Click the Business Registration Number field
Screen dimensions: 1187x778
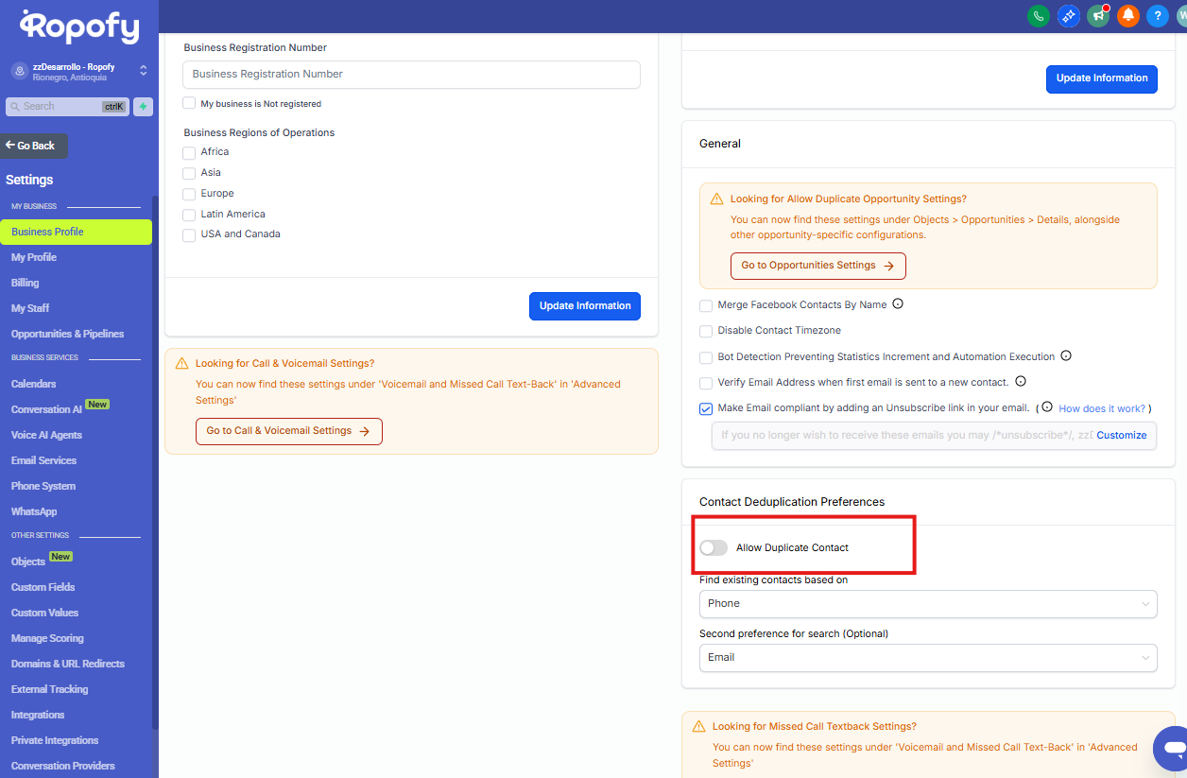[x=411, y=75]
